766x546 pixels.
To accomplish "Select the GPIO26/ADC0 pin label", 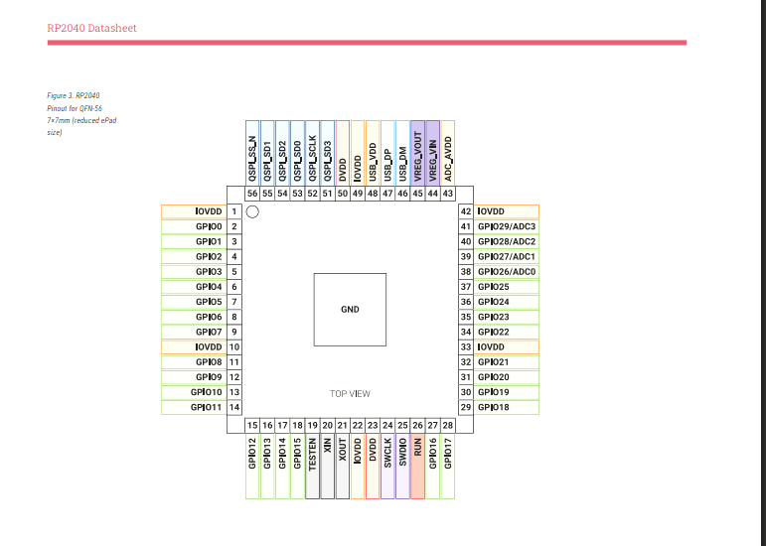I will pyautogui.click(x=507, y=271).
